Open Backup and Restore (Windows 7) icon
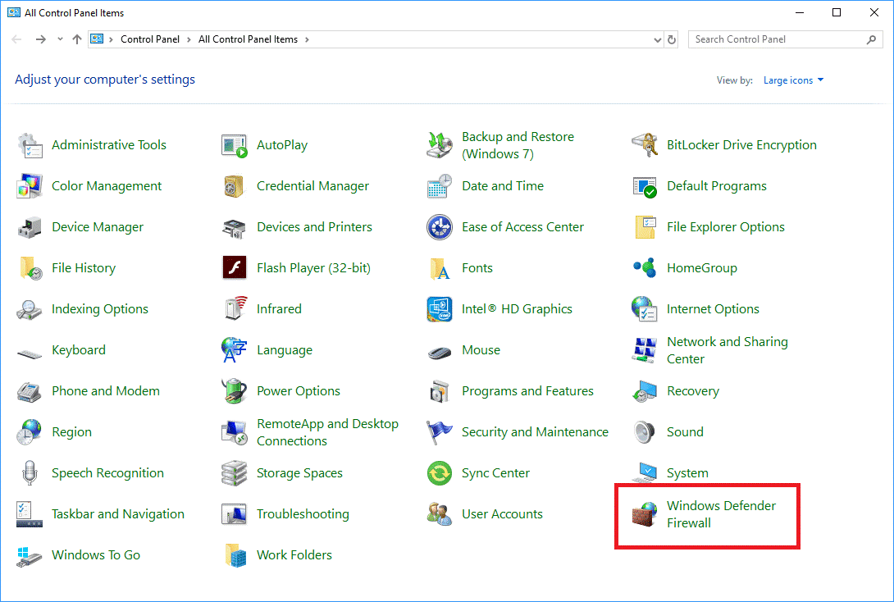Viewport: 894px width, 602px height. pos(440,145)
